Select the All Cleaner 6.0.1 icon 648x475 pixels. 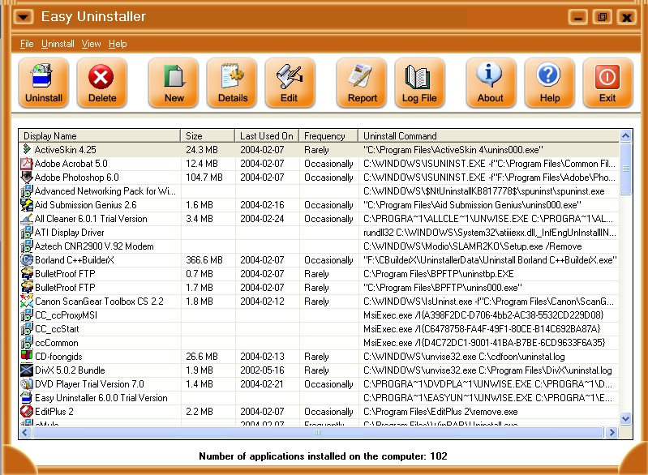(27, 218)
